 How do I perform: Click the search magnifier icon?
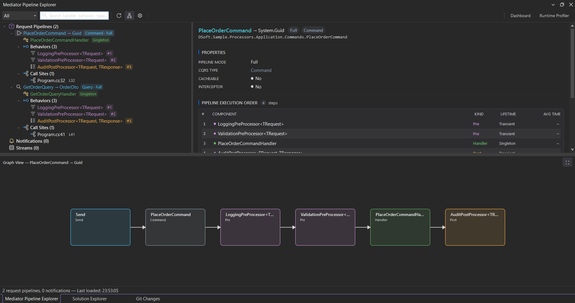click(44, 15)
